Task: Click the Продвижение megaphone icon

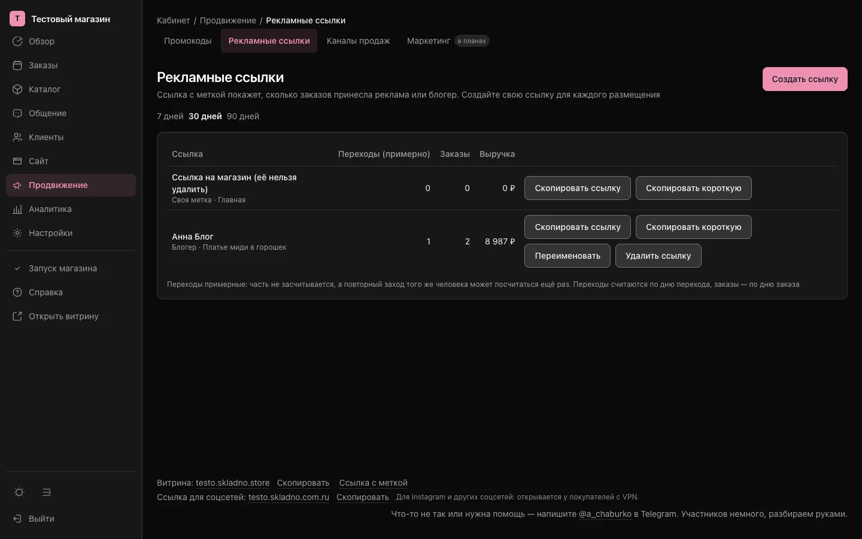Action: pyautogui.click(x=17, y=185)
